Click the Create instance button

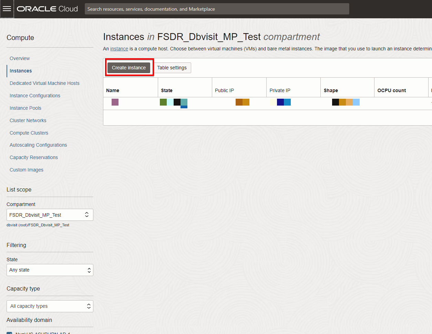coord(129,68)
